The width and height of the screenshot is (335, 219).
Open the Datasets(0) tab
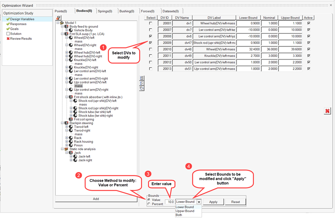(170, 11)
